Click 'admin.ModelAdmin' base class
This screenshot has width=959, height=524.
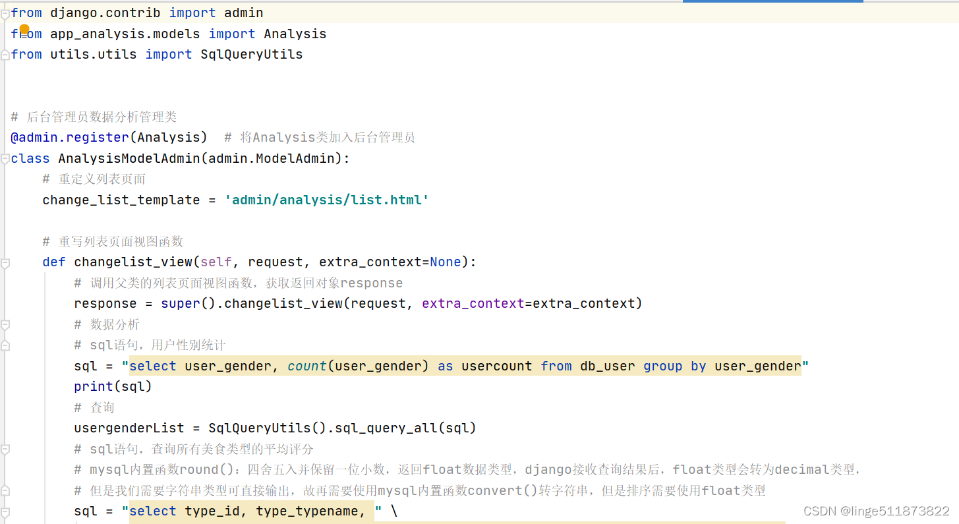point(272,158)
